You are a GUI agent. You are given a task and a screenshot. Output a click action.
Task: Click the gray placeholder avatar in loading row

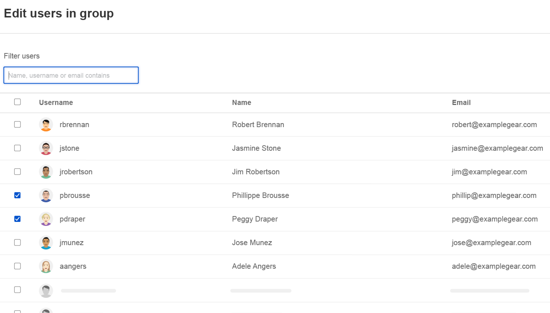(x=46, y=290)
